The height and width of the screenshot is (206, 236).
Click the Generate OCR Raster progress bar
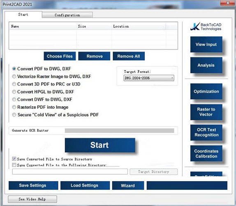pyautogui.click(x=120, y=131)
